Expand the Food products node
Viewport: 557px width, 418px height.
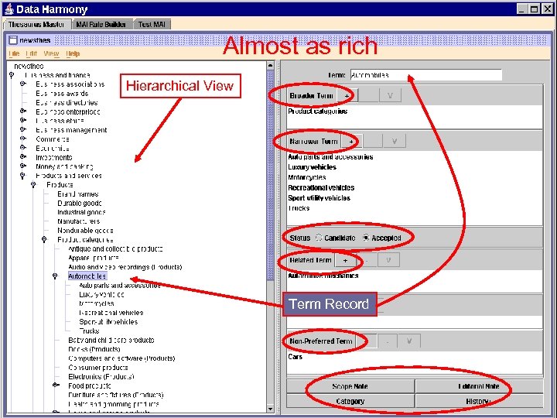56,385
